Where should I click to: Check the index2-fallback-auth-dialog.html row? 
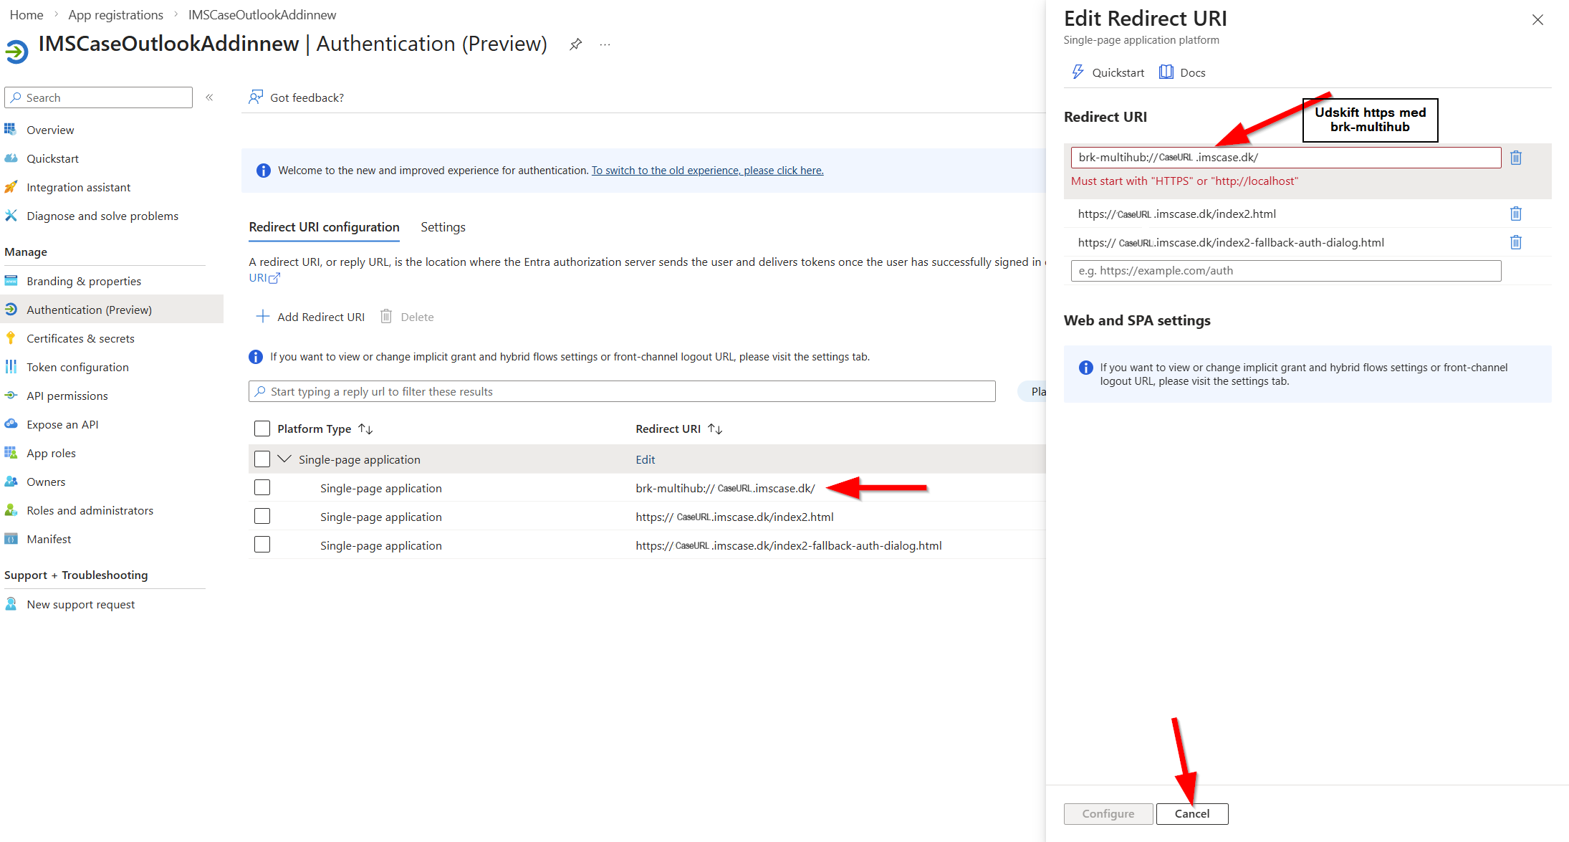point(262,545)
